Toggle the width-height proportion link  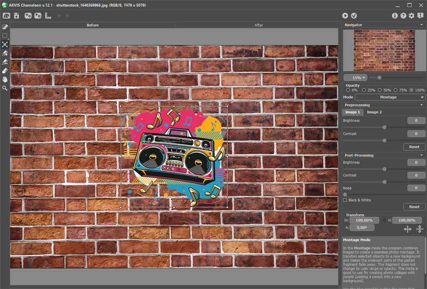(384, 220)
